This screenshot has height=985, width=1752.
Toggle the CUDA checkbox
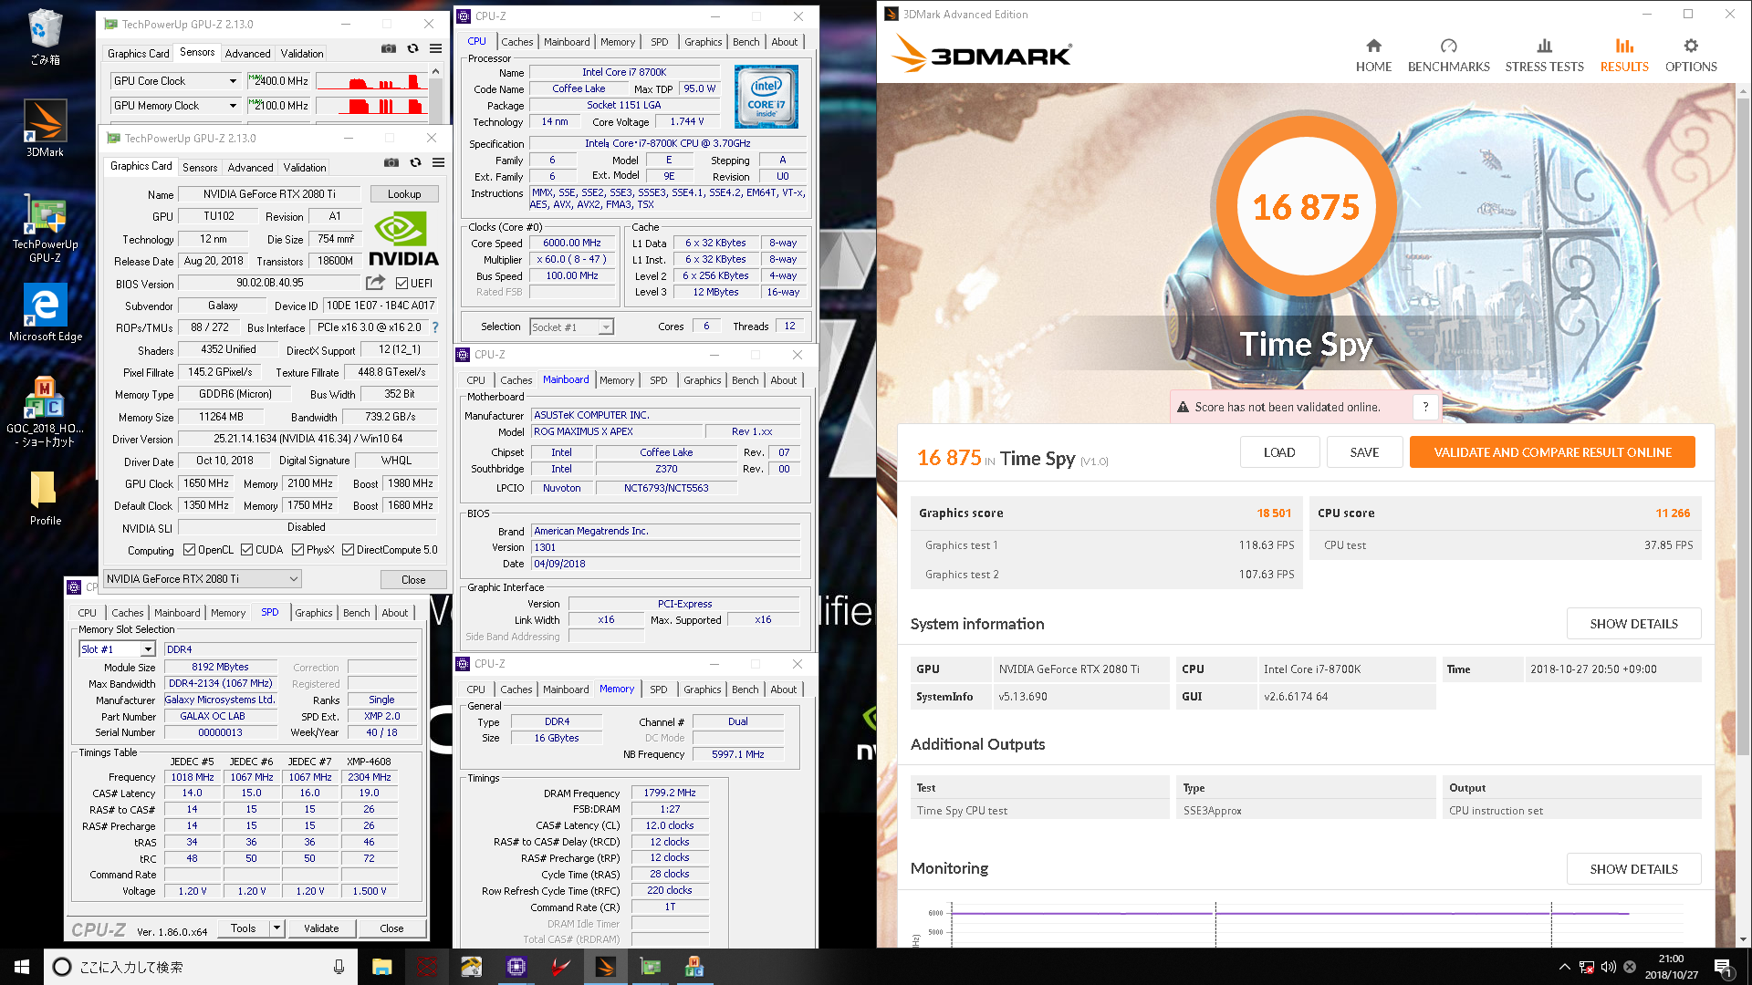pos(246,550)
